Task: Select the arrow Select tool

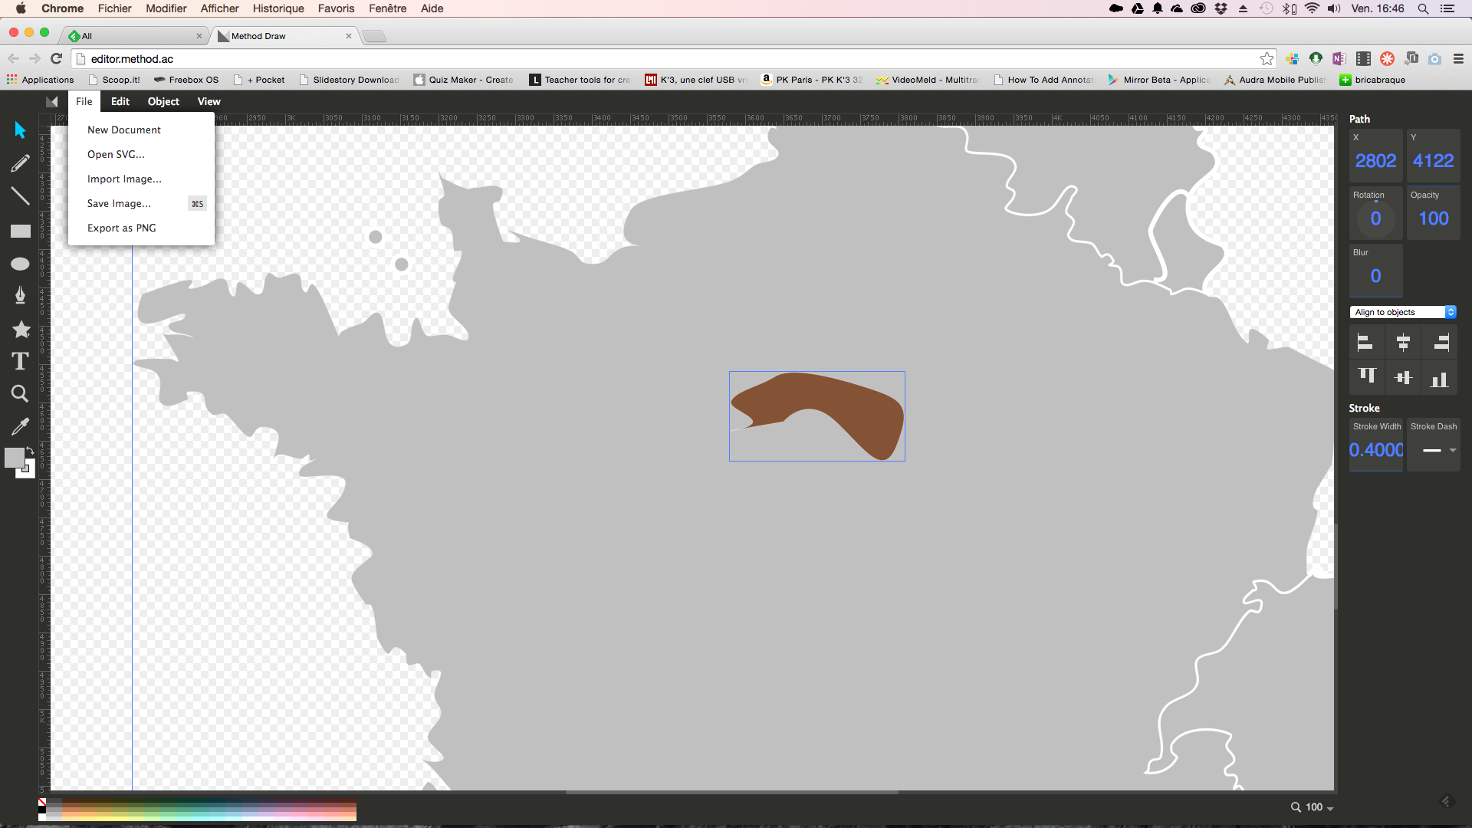Action: [20, 130]
